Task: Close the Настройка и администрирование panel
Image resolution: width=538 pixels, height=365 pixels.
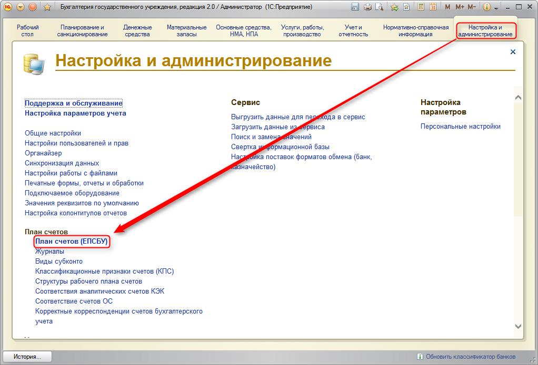Action: coord(513,51)
